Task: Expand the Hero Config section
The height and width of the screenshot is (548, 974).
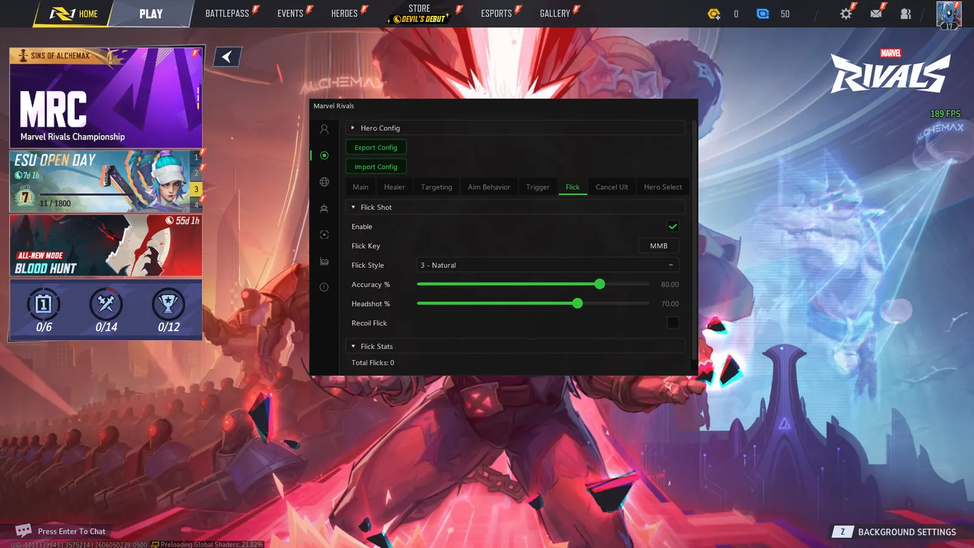Action: [x=515, y=128]
